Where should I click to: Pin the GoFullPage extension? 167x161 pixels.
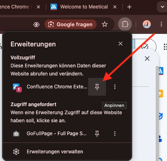click(97, 134)
